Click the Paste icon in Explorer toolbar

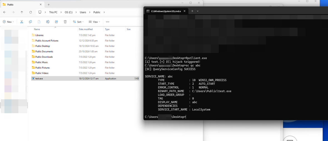(39, 22)
